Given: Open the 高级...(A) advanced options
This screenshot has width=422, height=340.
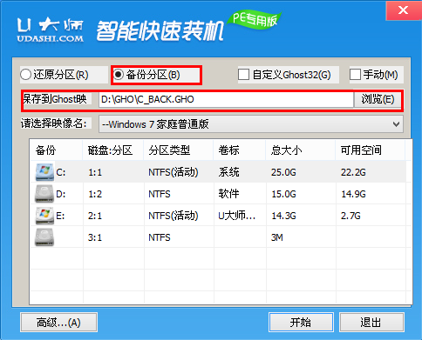Looking at the screenshot, I should pyautogui.click(x=58, y=322).
